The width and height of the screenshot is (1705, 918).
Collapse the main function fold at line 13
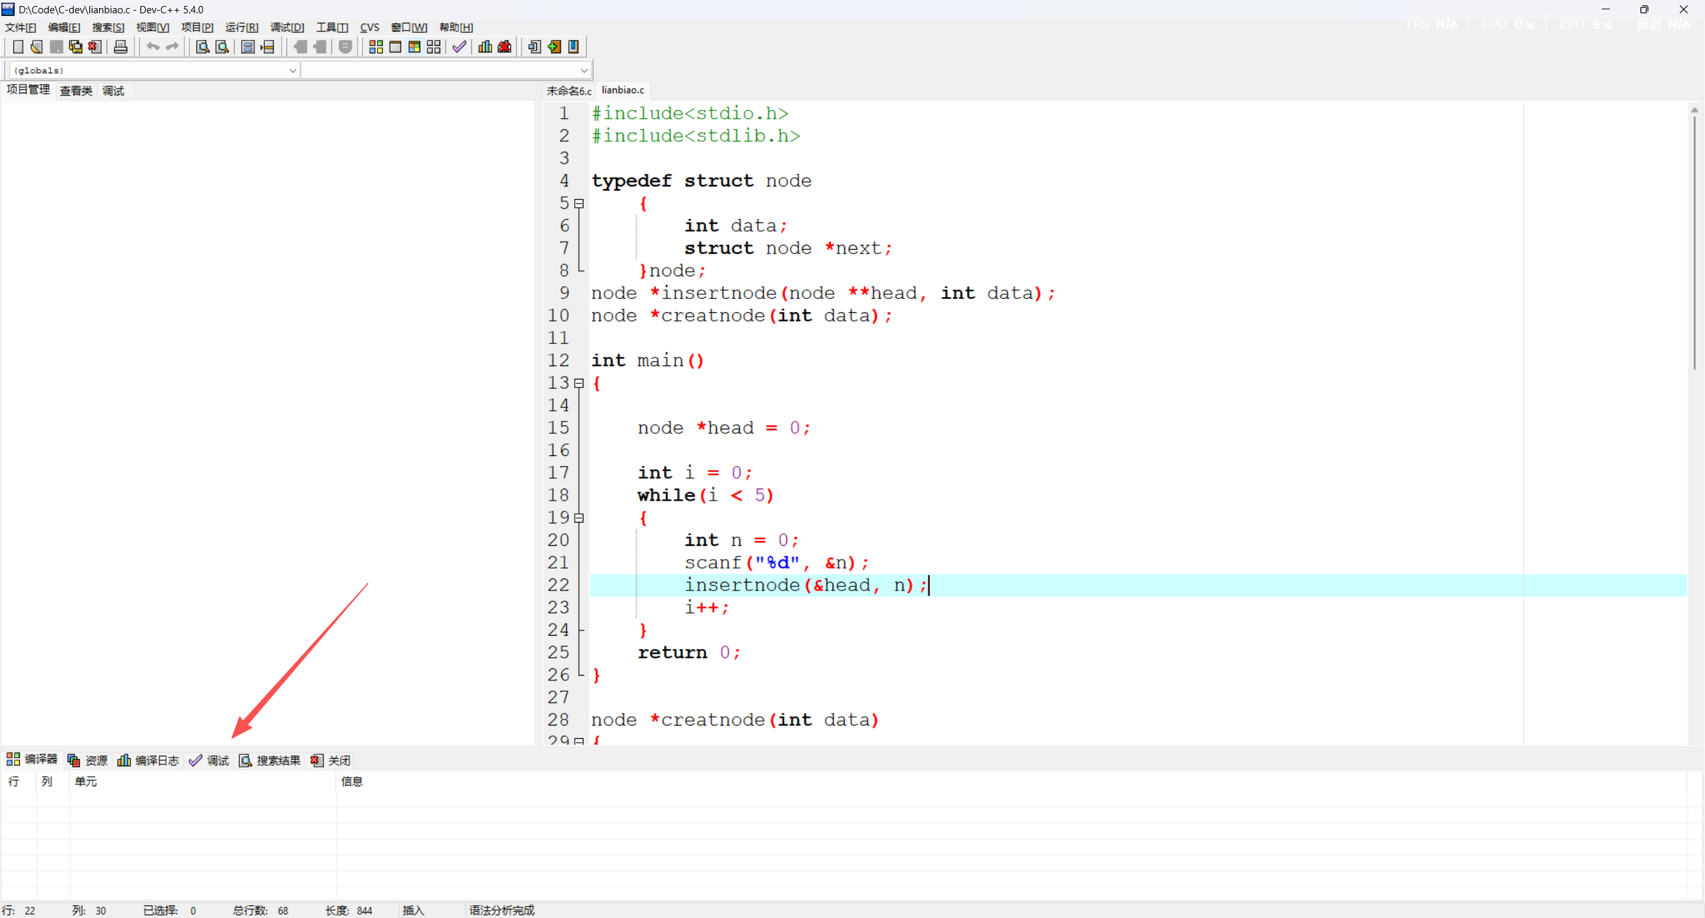pyautogui.click(x=579, y=383)
